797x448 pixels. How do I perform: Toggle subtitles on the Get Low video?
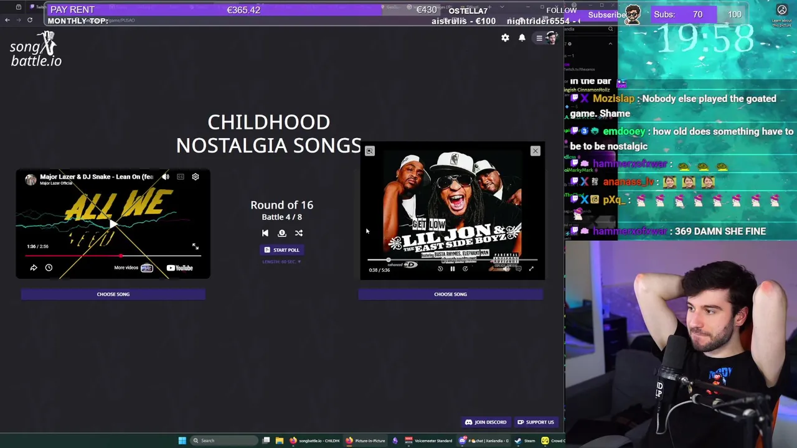(x=518, y=269)
